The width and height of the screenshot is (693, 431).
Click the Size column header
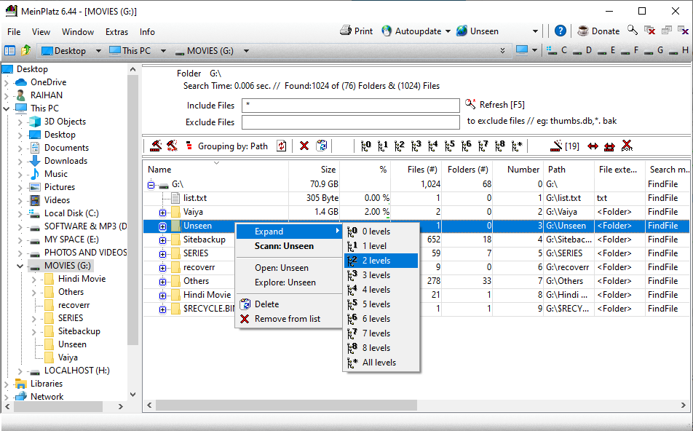click(314, 169)
